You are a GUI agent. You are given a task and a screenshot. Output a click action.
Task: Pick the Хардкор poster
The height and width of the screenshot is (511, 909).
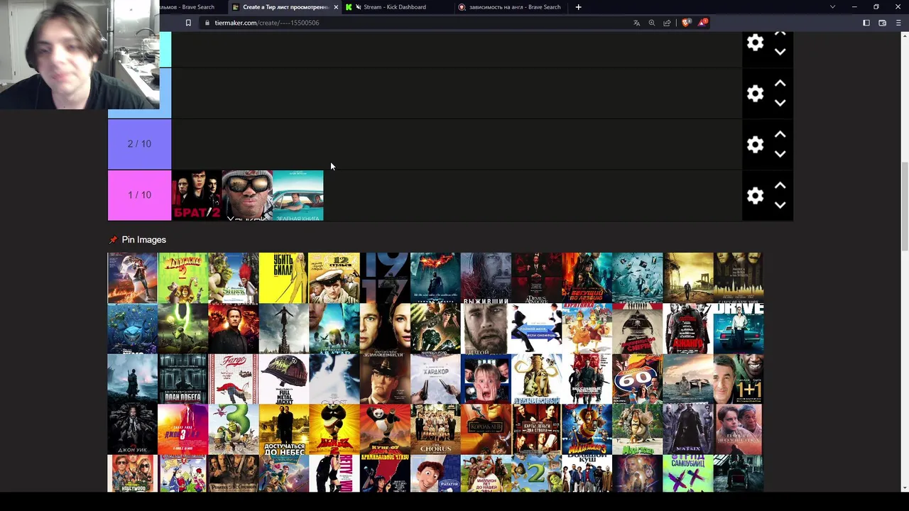[x=435, y=379]
